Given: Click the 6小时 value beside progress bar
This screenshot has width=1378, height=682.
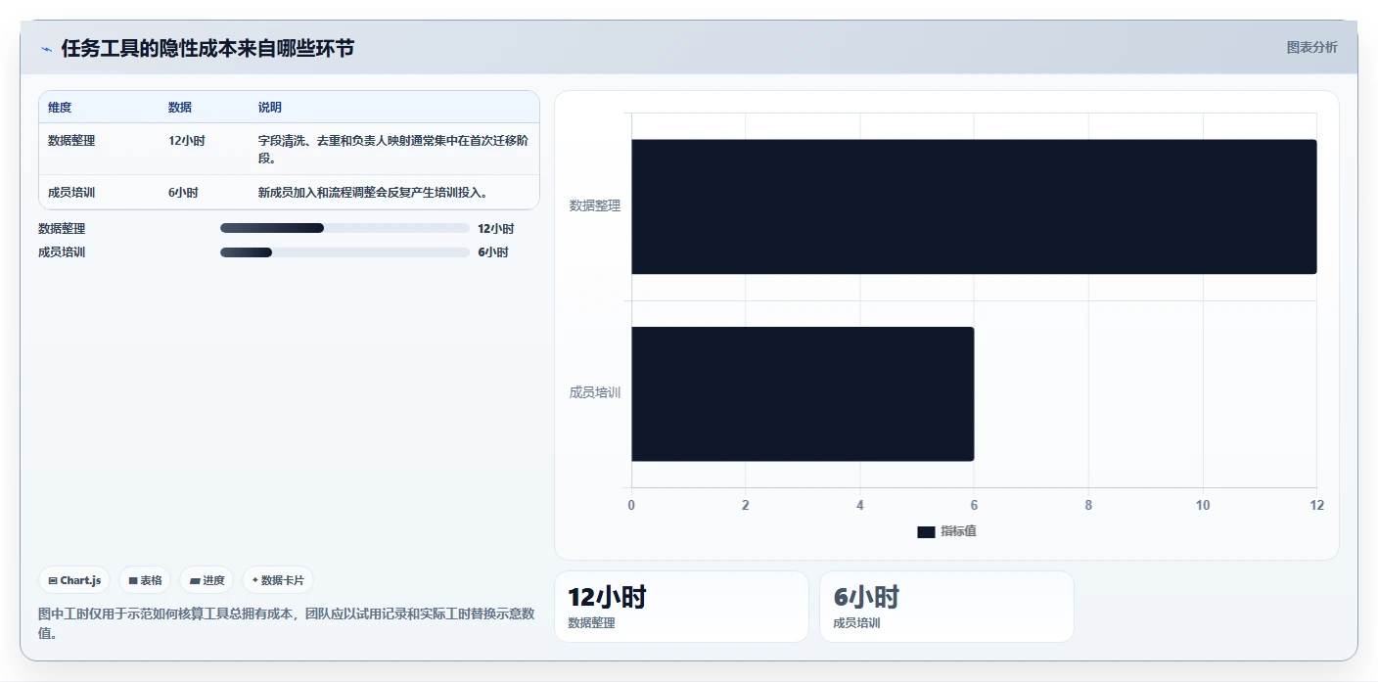Looking at the screenshot, I should coord(492,252).
